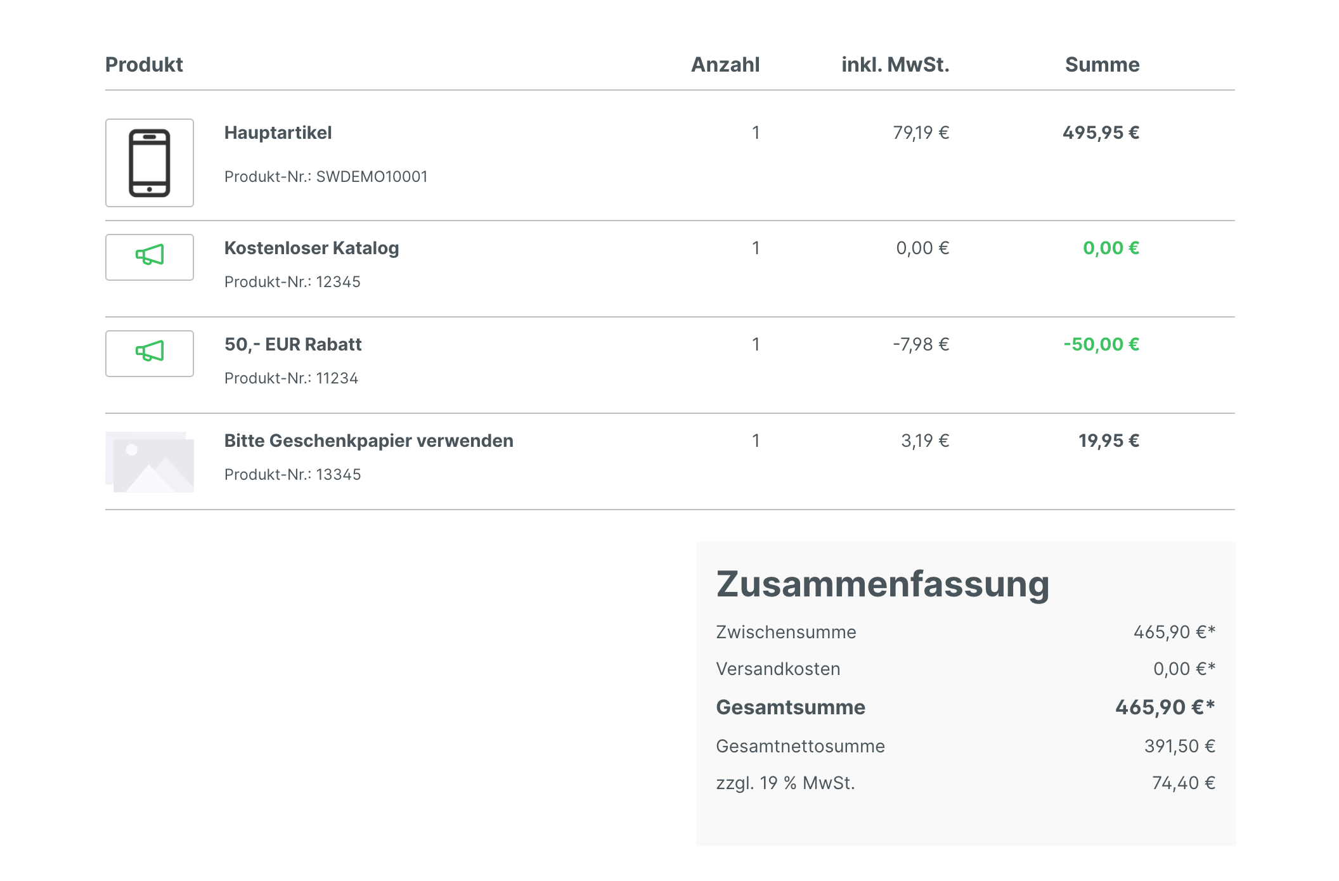Click product number 11234 text
The height and width of the screenshot is (881, 1339).
(x=337, y=378)
